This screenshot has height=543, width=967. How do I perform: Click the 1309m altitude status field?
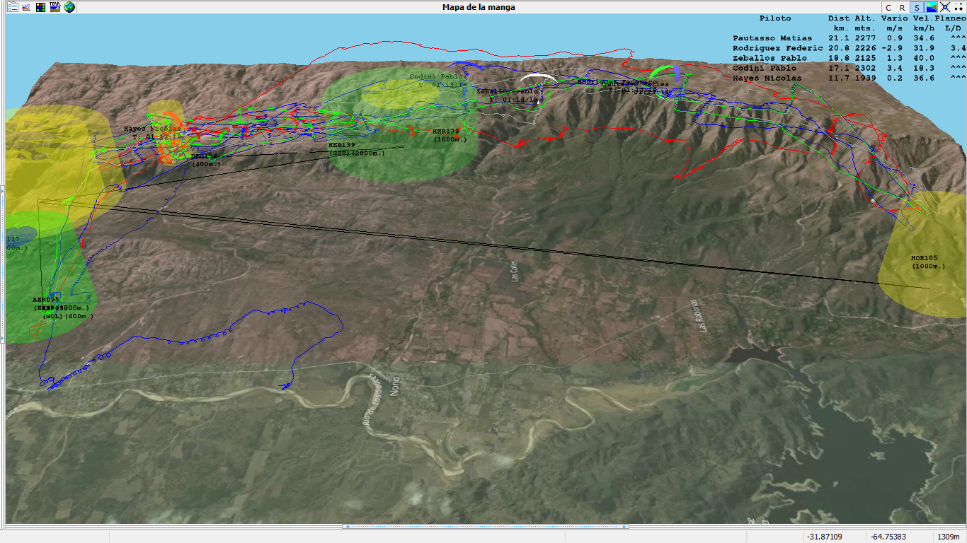point(949,537)
